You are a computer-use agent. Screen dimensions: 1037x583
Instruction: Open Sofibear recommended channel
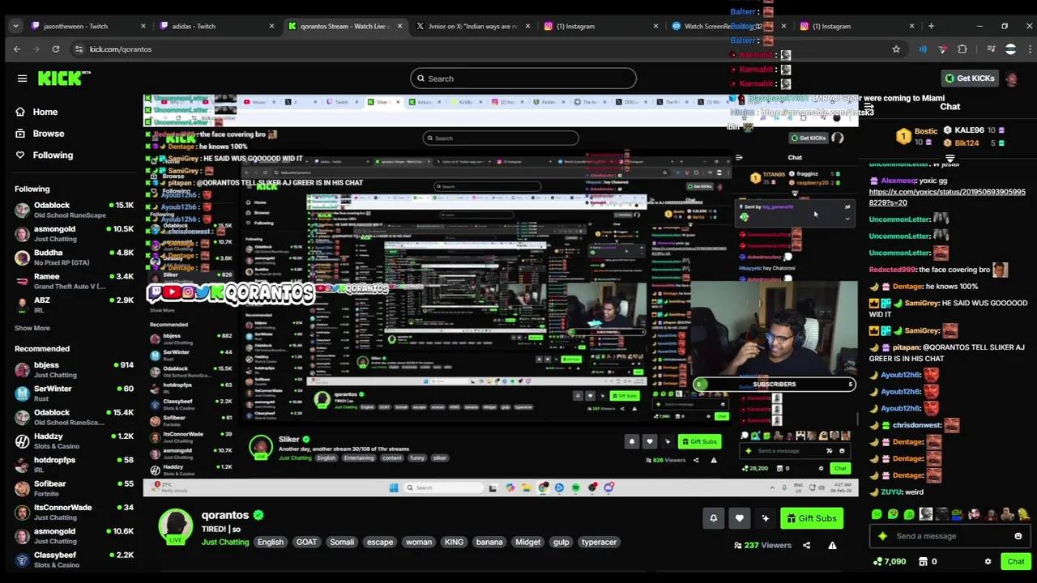(x=74, y=488)
